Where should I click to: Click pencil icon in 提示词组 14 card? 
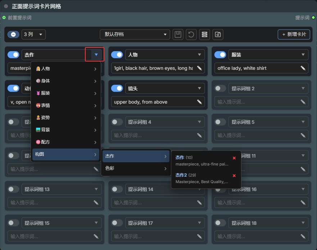click(200, 203)
